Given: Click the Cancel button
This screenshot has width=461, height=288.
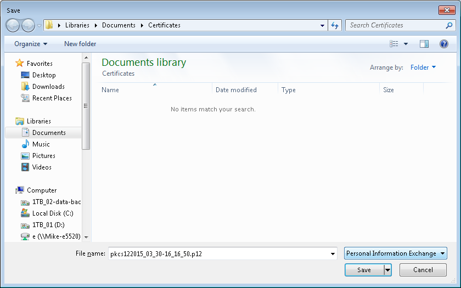Looking at the screenshot, I should (x=423, y=270).
